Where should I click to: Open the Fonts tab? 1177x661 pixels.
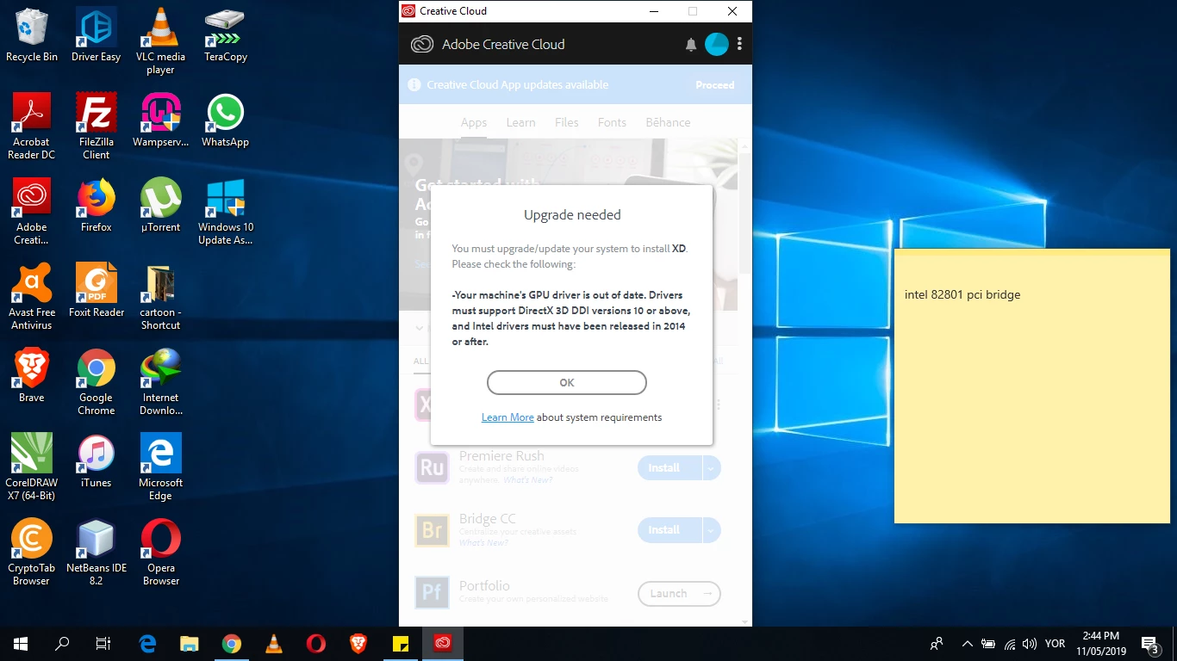click(612, 122)
